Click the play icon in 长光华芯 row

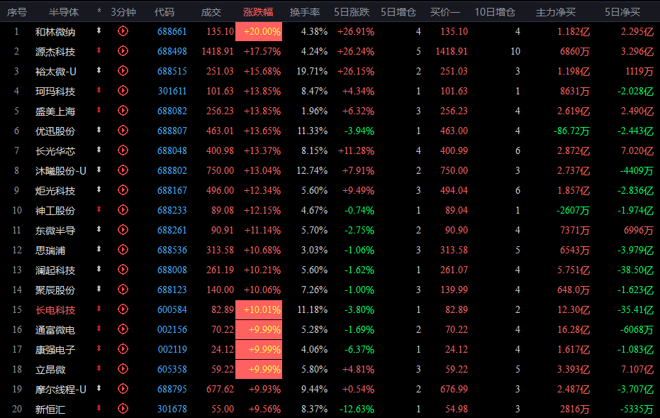123,150
